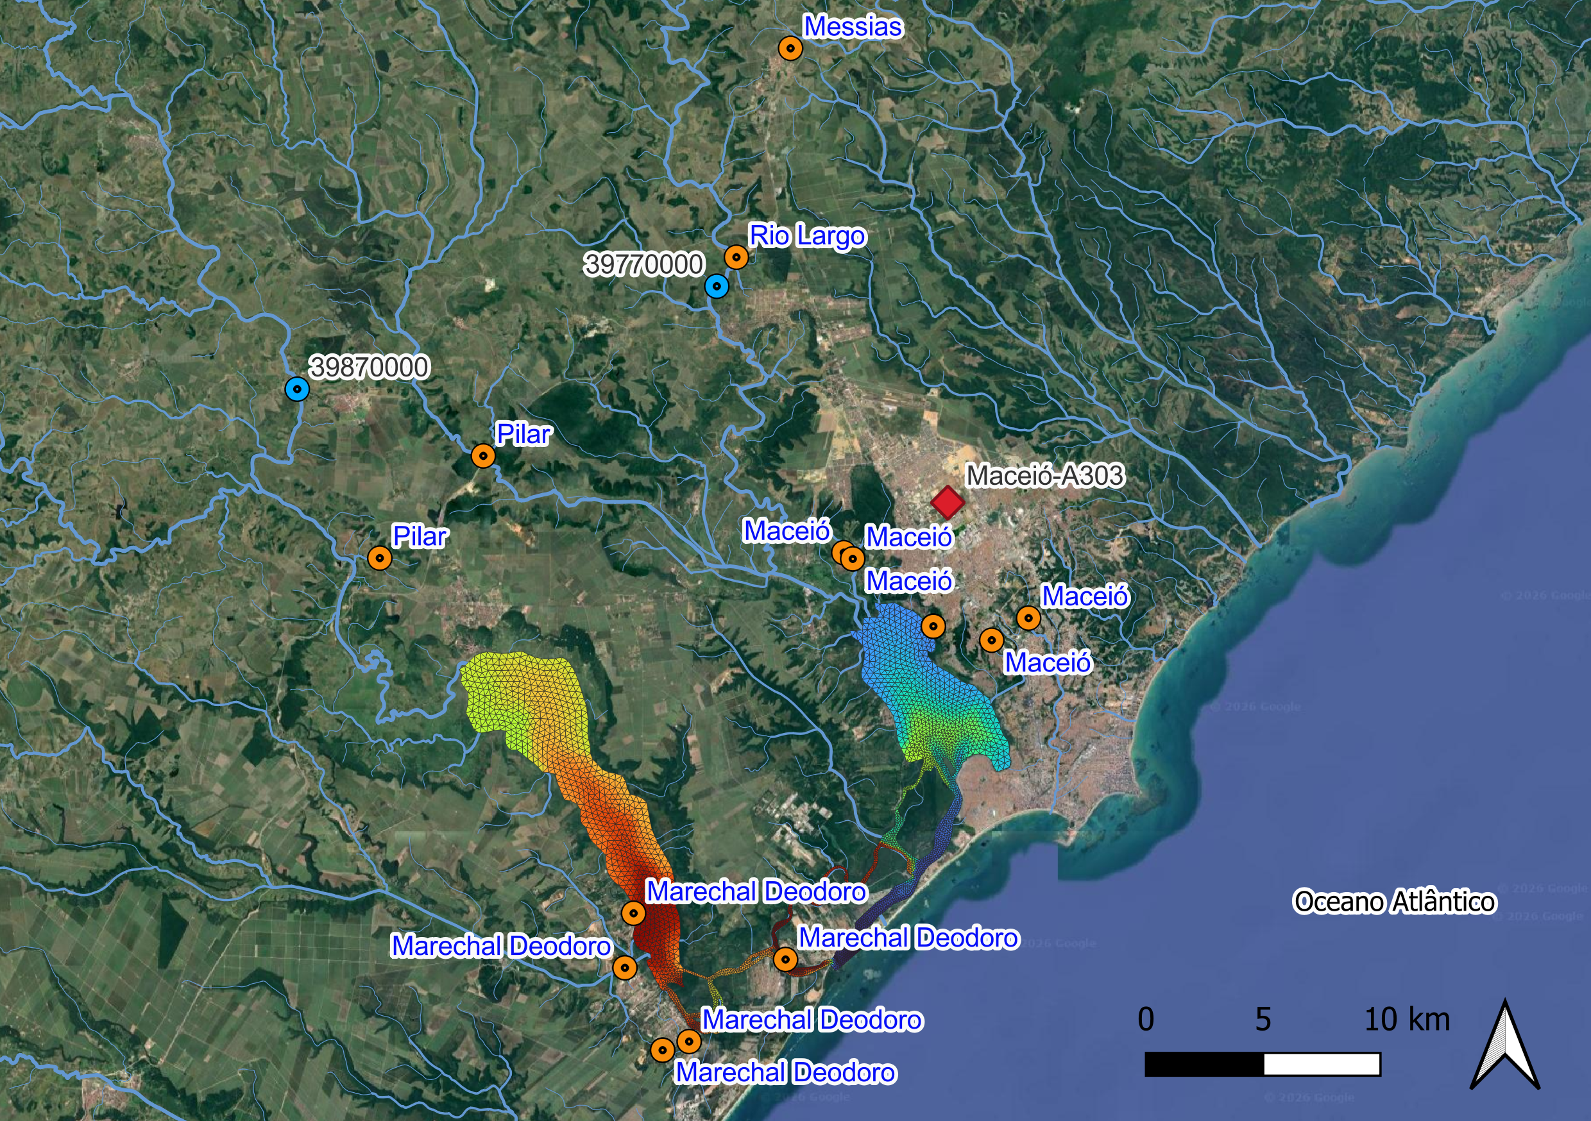Click the red Maceió-A303 diamond marker
Screen dimensions: 1591x1121
click(948, 501)
